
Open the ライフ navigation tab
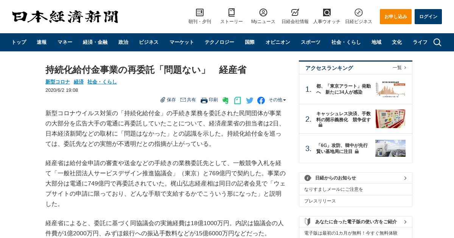point(420,42)
